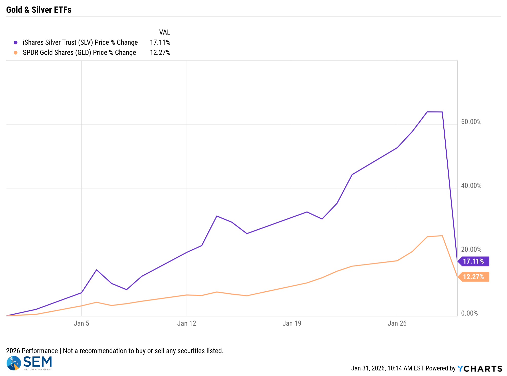This screenshot has height=376, width=507.
Task: Click the SEM Wealth Management circular logo
Action: pyautogui.click(x=14, y=363)
